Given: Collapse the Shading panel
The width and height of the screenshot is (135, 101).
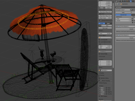Looking at the screenshot, I should coord(99,75).
